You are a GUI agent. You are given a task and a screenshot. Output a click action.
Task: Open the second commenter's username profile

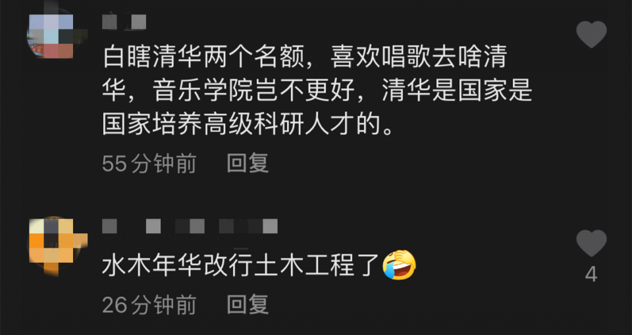coord(190,226)
